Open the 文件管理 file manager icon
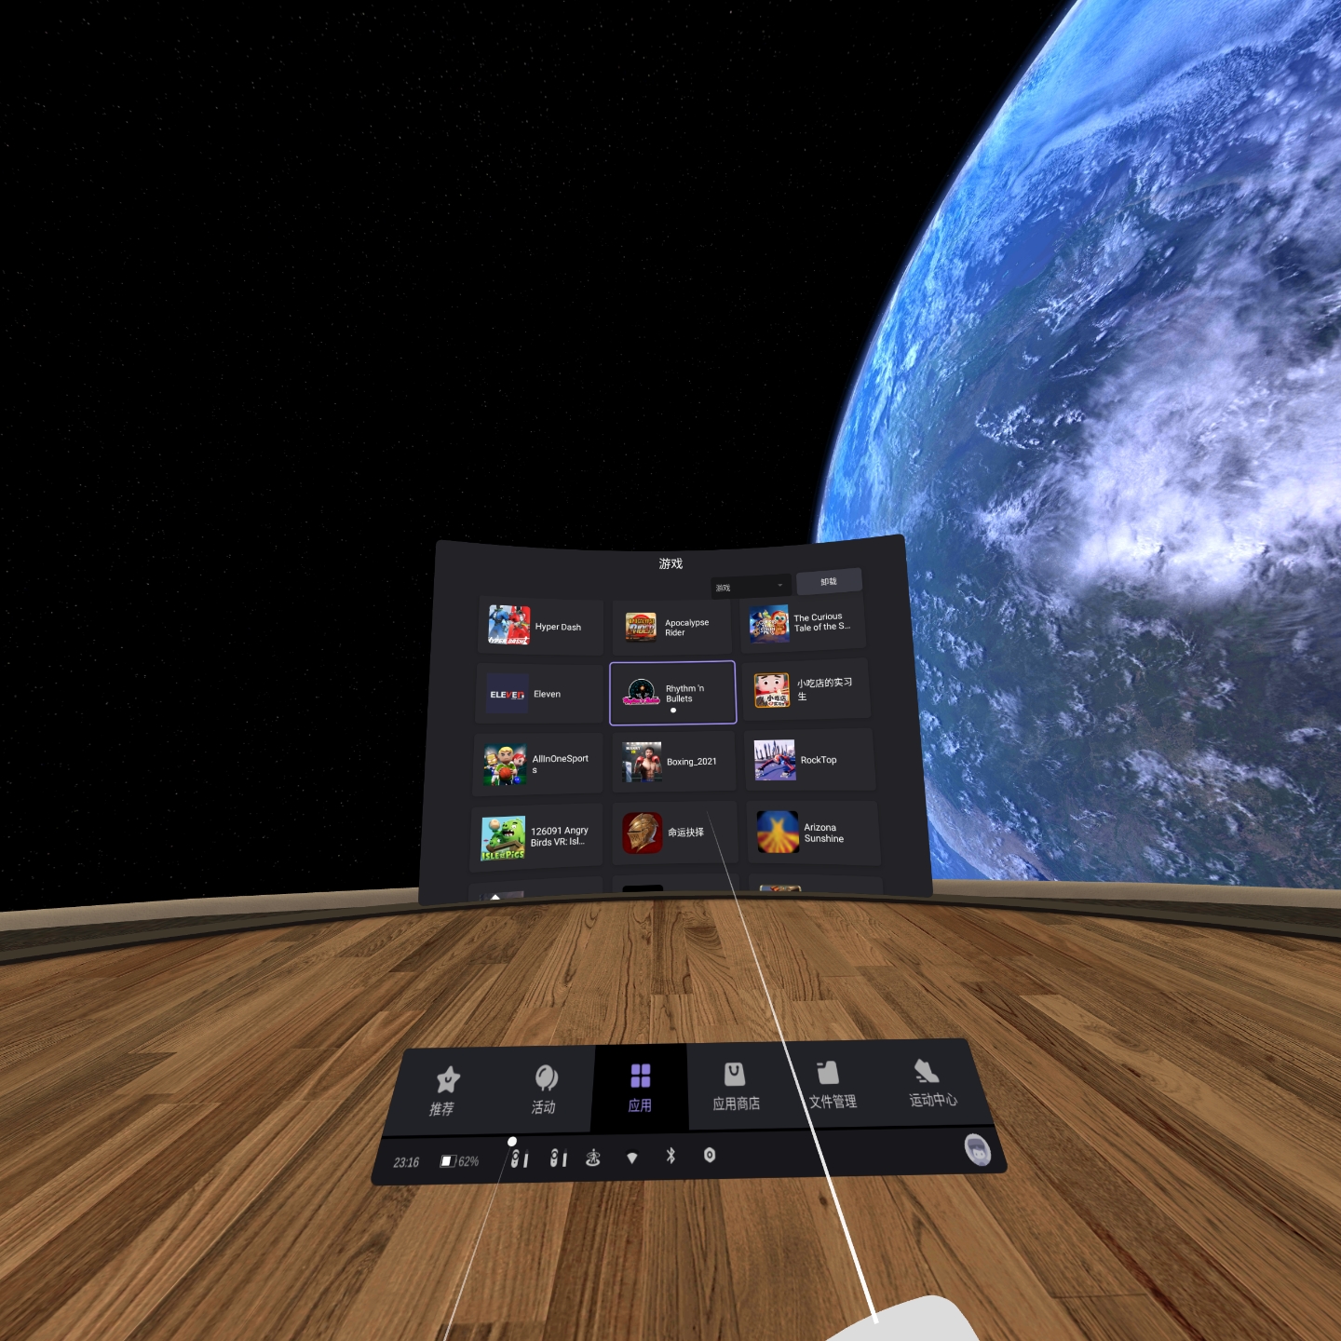 pos(832,1086)
